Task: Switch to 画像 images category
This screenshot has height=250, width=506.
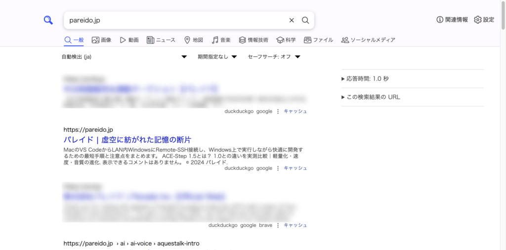Action: pos(101,40)
